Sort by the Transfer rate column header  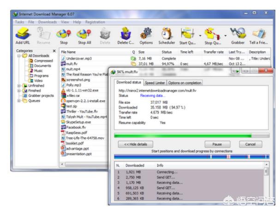click(x=214, y=52)
